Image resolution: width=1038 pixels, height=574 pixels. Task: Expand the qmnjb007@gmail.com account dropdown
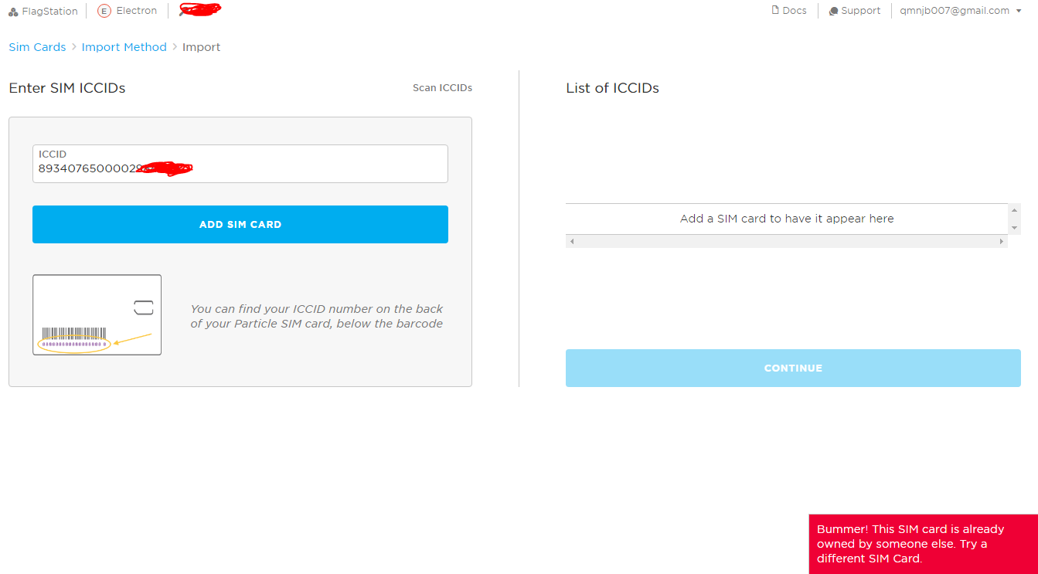click(x=1019, y=11)
